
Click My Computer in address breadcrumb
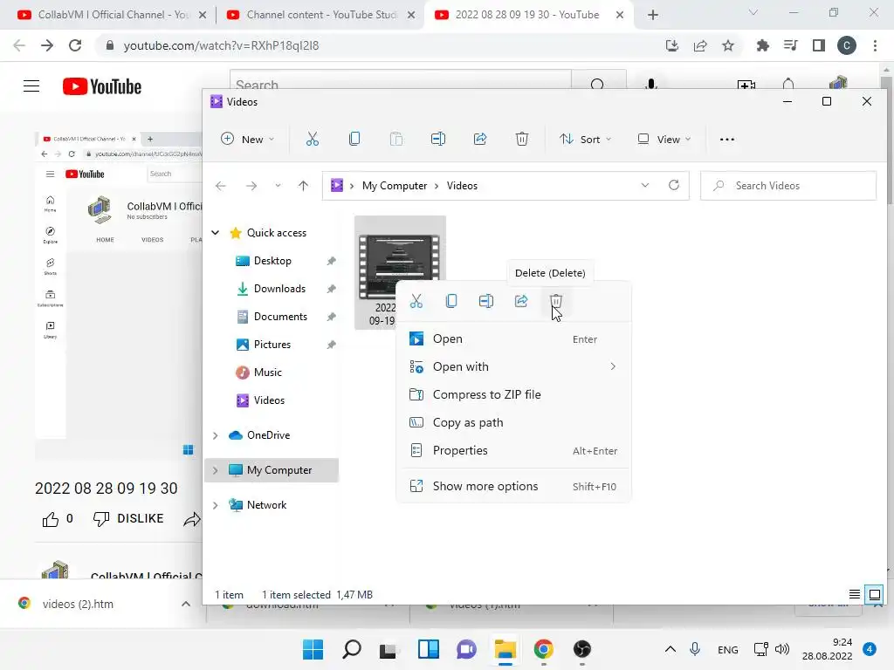(x=395, y=186)
